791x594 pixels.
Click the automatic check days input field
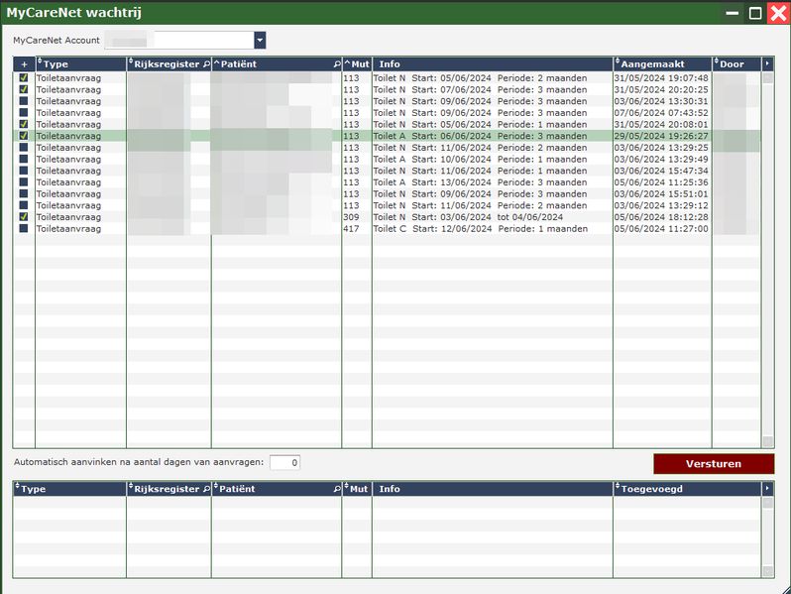point(284,462)
